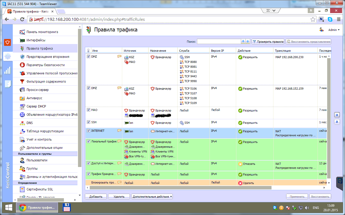
Task: Toggle the Локальный трафик rule checkbox
Action: pos(89,141)
